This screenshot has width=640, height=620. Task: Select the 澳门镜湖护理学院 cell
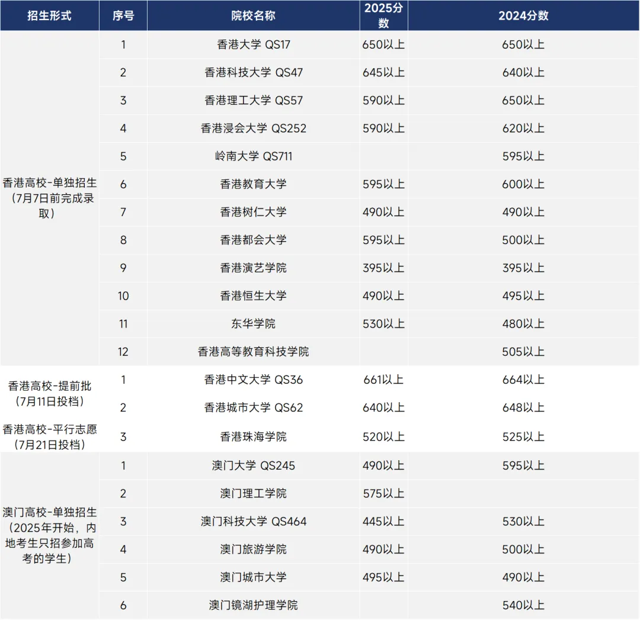point(254,605)
